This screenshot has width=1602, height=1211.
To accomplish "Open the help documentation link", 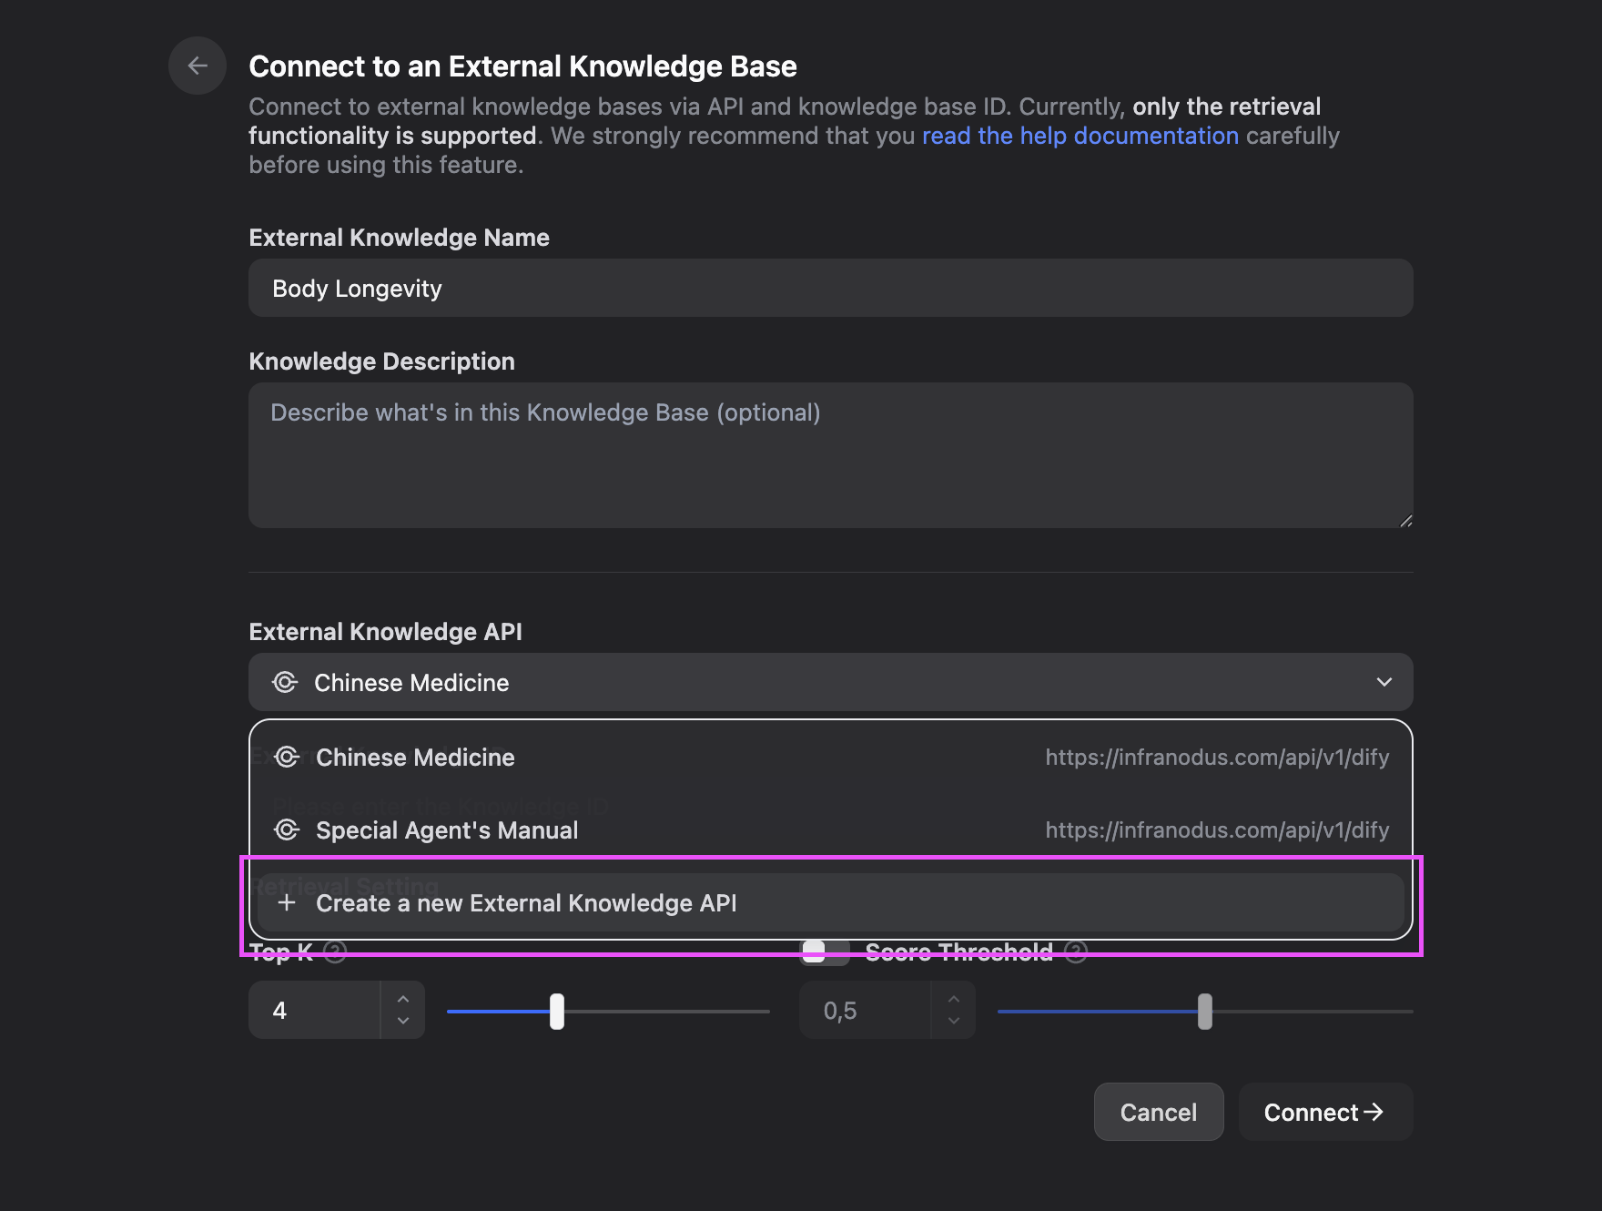I will 1080,136.
